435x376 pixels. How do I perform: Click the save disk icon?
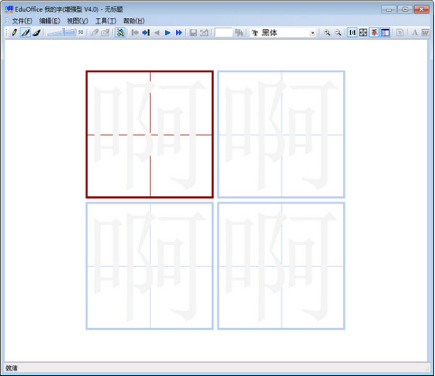(193, 33)
